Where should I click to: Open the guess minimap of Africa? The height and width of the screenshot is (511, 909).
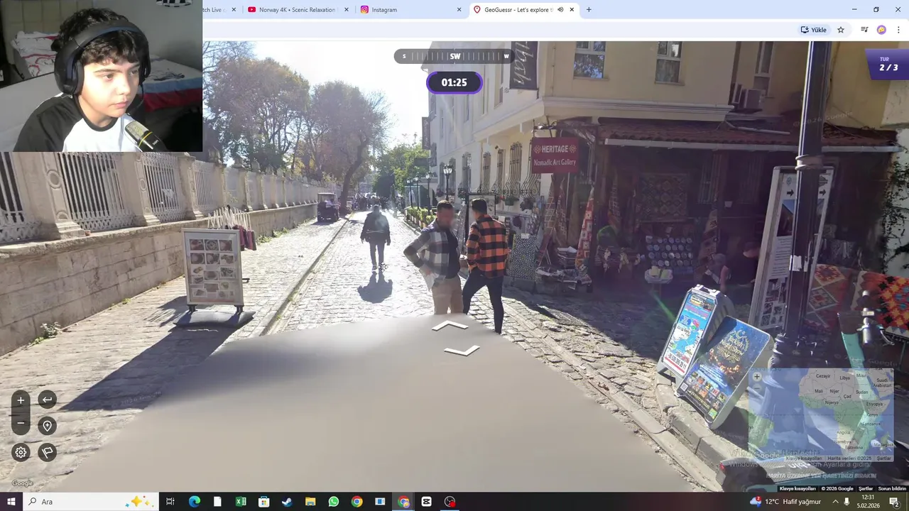coord(822,416)
